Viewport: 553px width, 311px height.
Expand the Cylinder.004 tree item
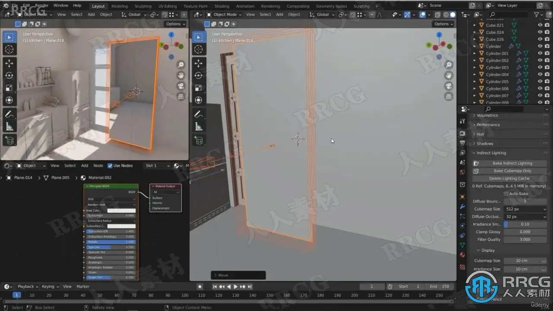pyautogui.click(x=475, y=74)
